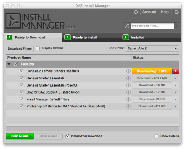Clear the filter with the X button

tap(176, 26)
